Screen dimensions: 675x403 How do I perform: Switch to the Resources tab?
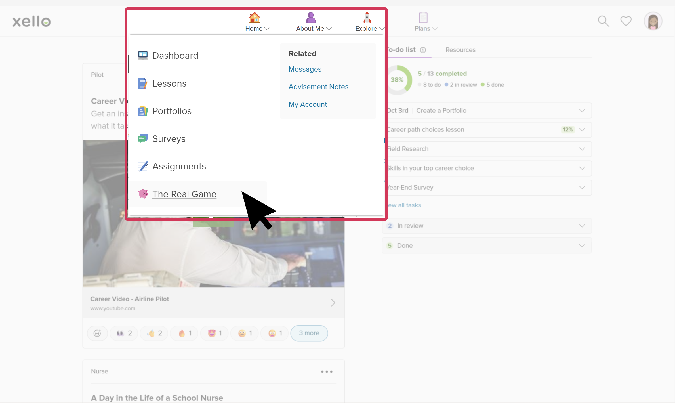pyautogui.click(x=460, y=50)
